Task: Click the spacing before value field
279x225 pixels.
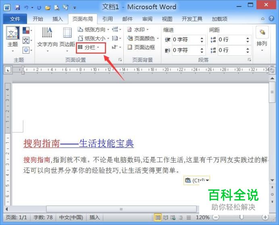Action: pos(231,40)
